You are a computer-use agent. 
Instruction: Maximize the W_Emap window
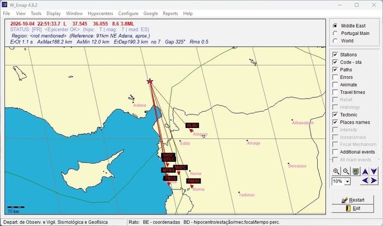click(x=357, y=5)
